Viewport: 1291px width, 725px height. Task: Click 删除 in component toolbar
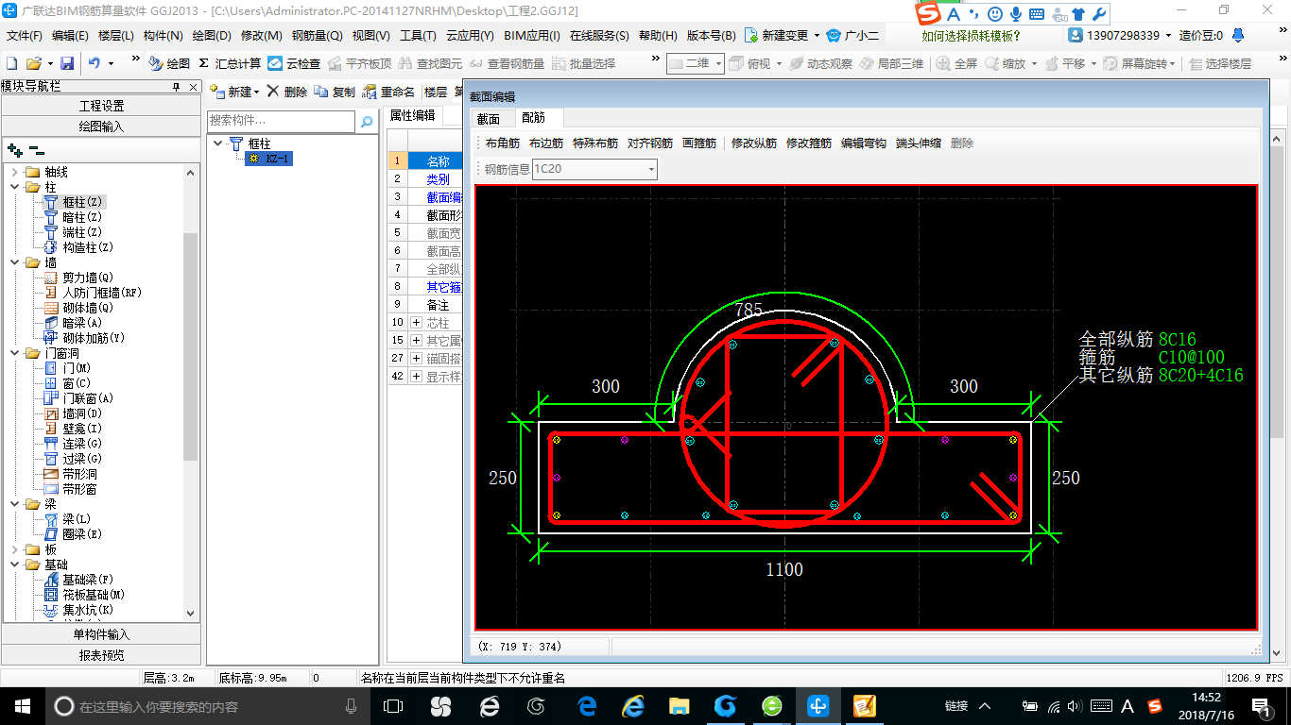pos(286,92)
